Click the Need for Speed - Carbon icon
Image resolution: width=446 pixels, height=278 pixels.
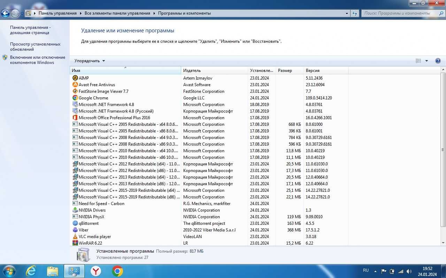coord(75,204)
